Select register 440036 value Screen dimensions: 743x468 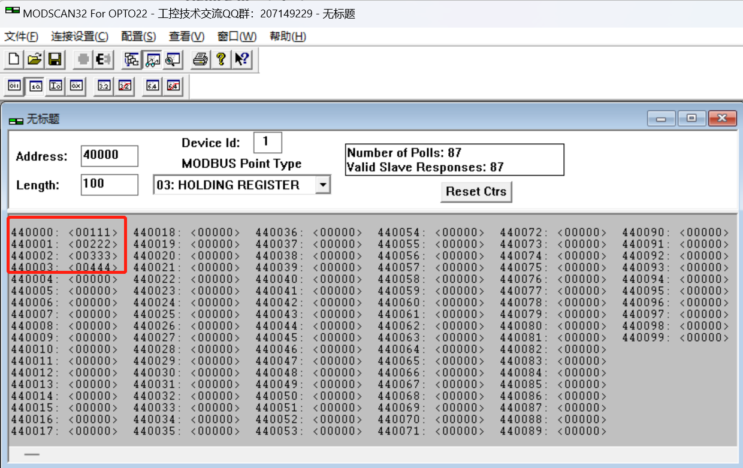(338, 233)
